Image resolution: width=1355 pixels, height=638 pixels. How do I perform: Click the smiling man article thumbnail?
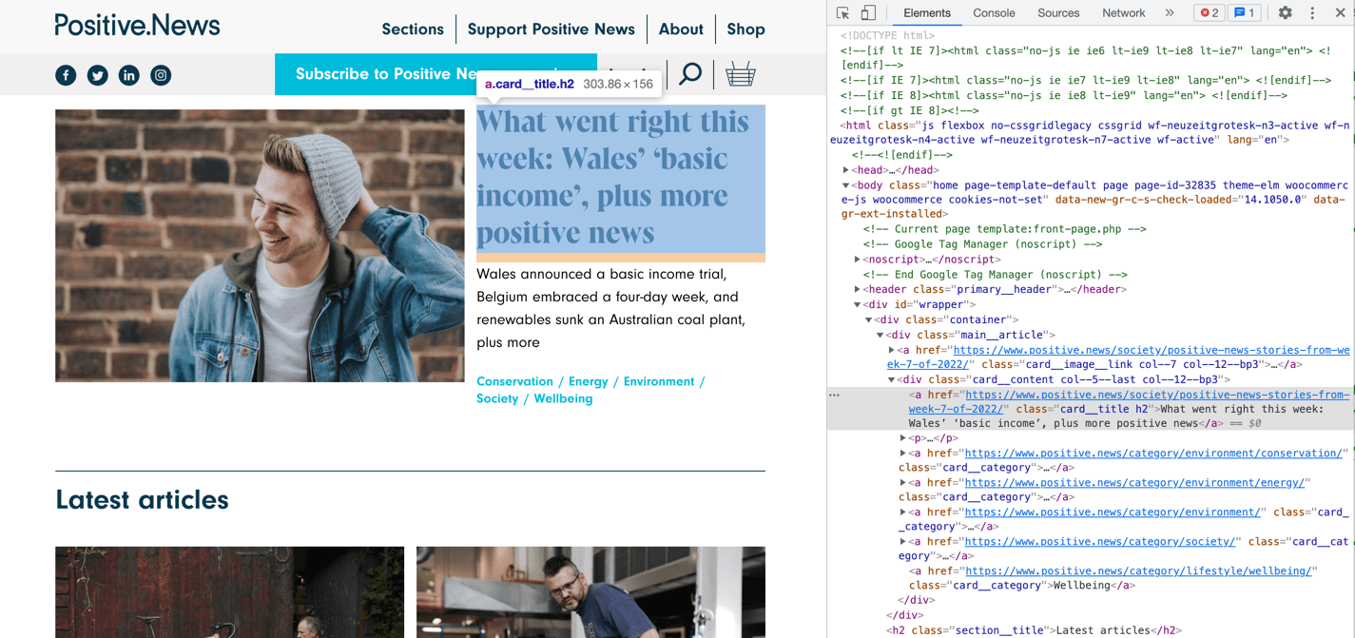tap(260, 245)
